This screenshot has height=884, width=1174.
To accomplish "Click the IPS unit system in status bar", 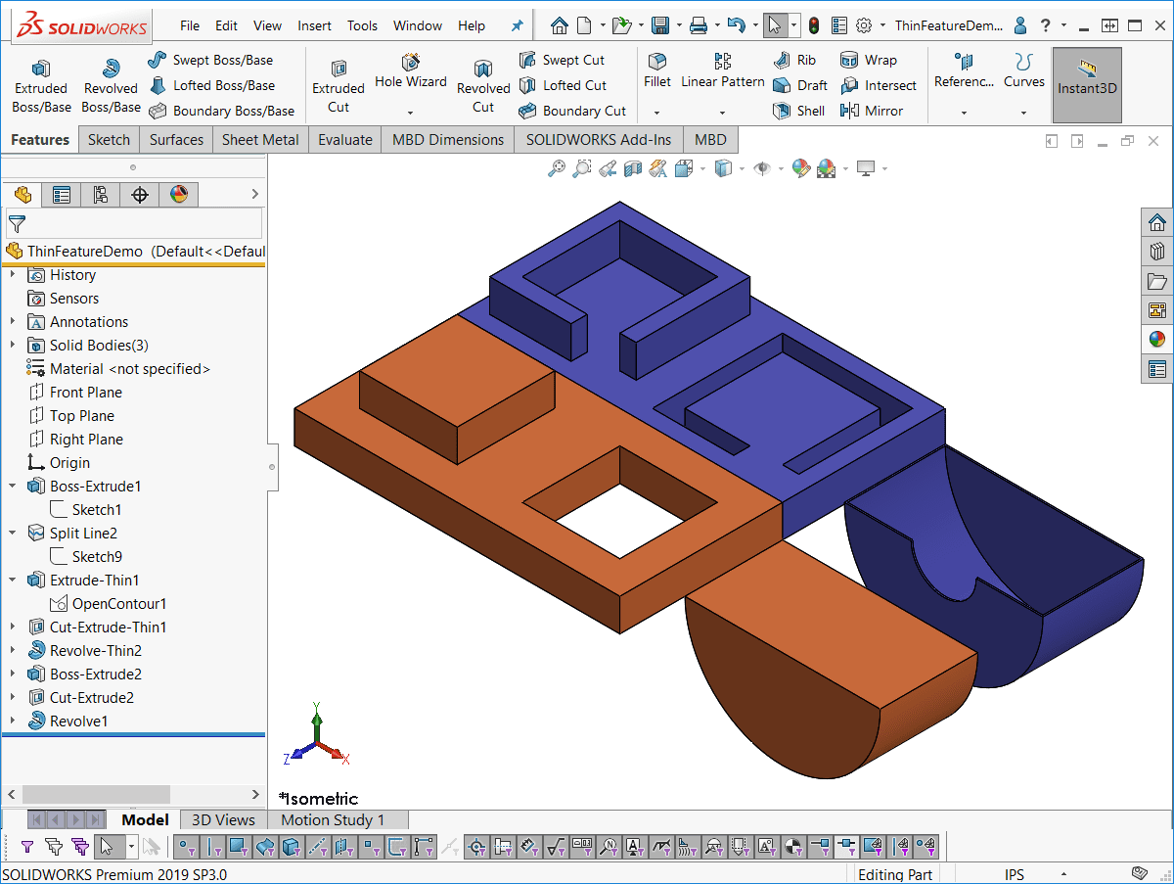I will click(1015, 874).
